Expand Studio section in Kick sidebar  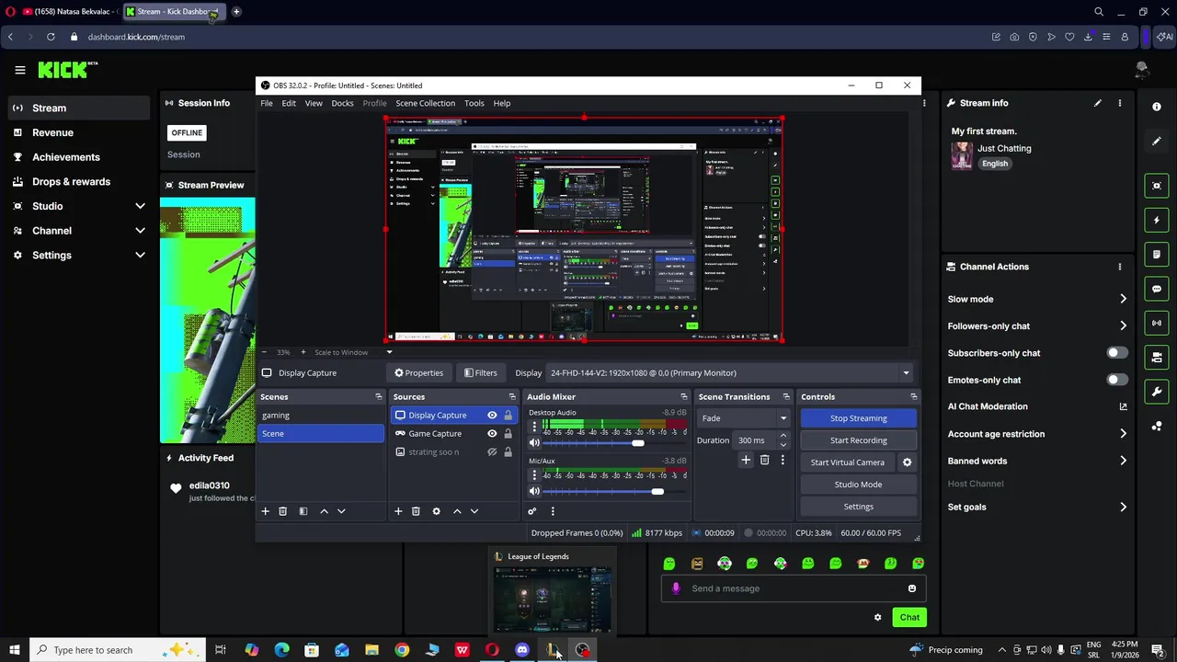(140, 206)
